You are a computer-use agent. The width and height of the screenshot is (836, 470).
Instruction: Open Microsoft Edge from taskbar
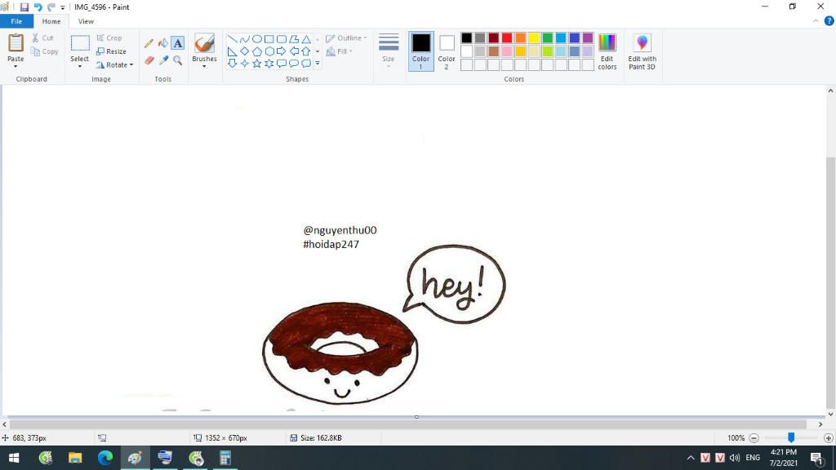pos(105,457)
